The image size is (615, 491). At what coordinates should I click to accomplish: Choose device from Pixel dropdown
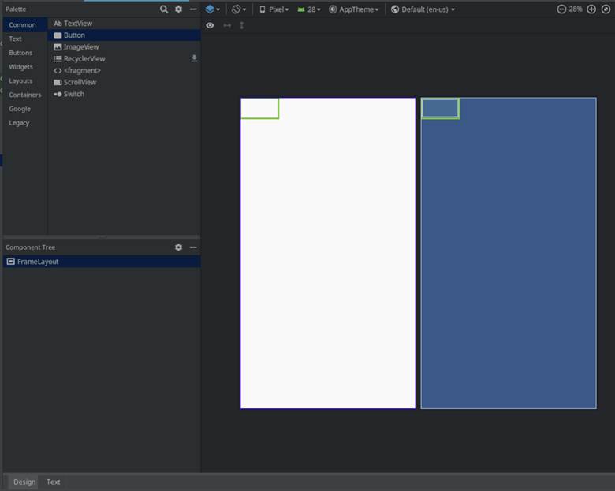pos(274,9)
